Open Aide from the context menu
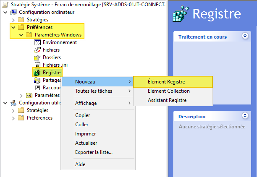The image size is (257, 177). pos(98,164)
